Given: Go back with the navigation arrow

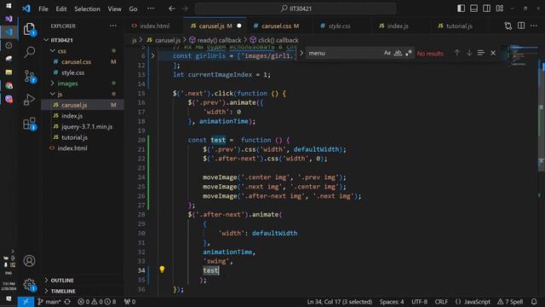Looking at the screenshot, I should coord(172,9).
